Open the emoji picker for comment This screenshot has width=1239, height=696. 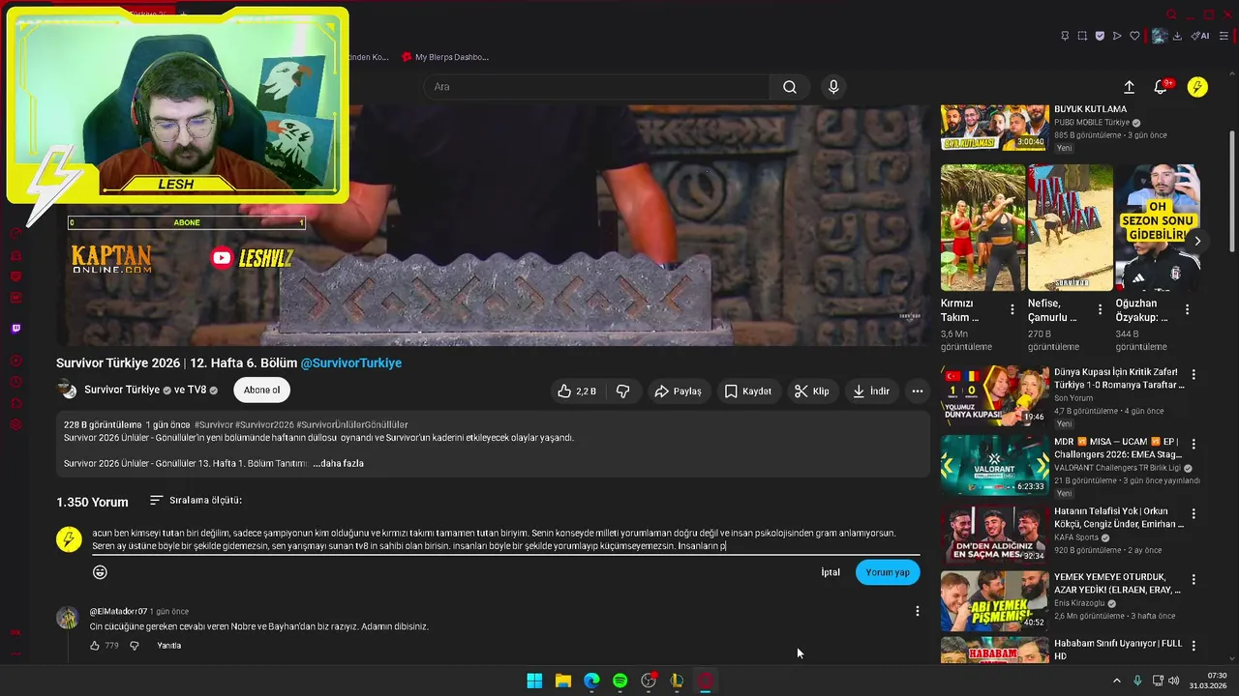100,572
